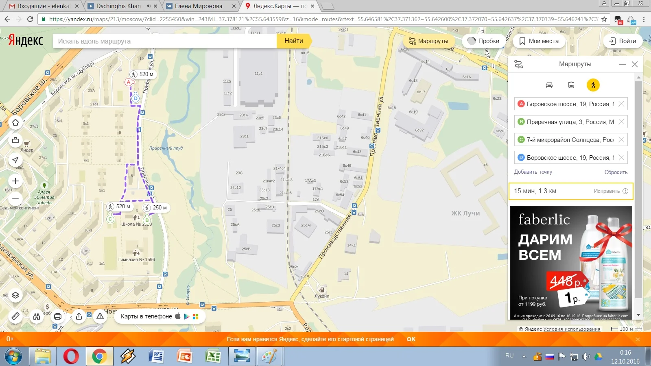Viewport: 651px width, 366px height.
Task: Click the yellow Найти search button
Action: click(x=294, y=41)
